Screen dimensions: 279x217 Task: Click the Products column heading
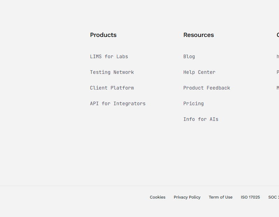click(x=103, y=35)
